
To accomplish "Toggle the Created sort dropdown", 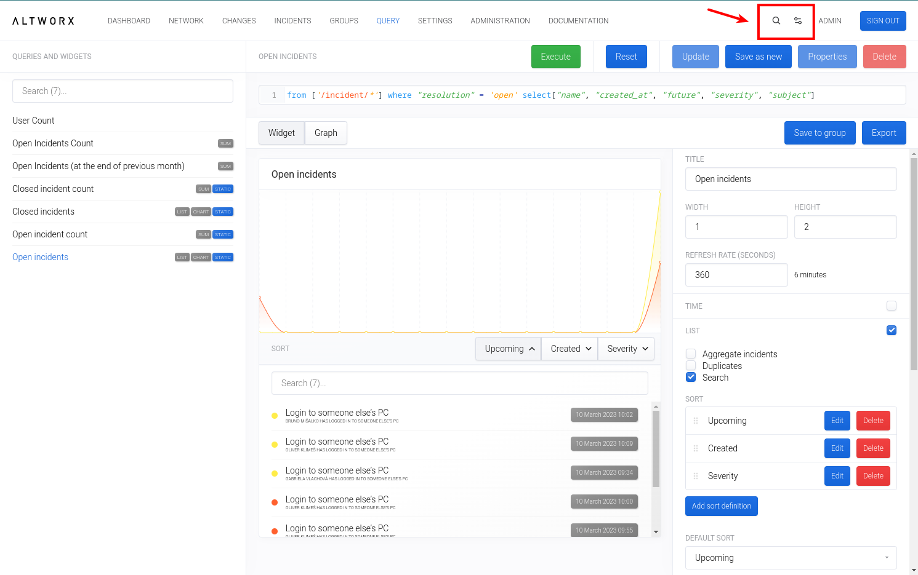I will click(x=570, y=349).
